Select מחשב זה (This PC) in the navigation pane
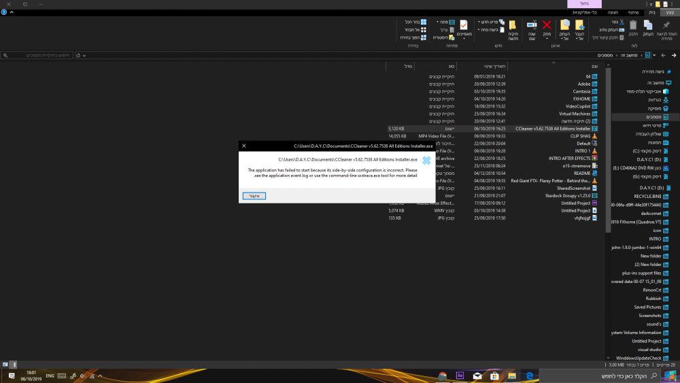680x383 pixels. tap(659, 83)
